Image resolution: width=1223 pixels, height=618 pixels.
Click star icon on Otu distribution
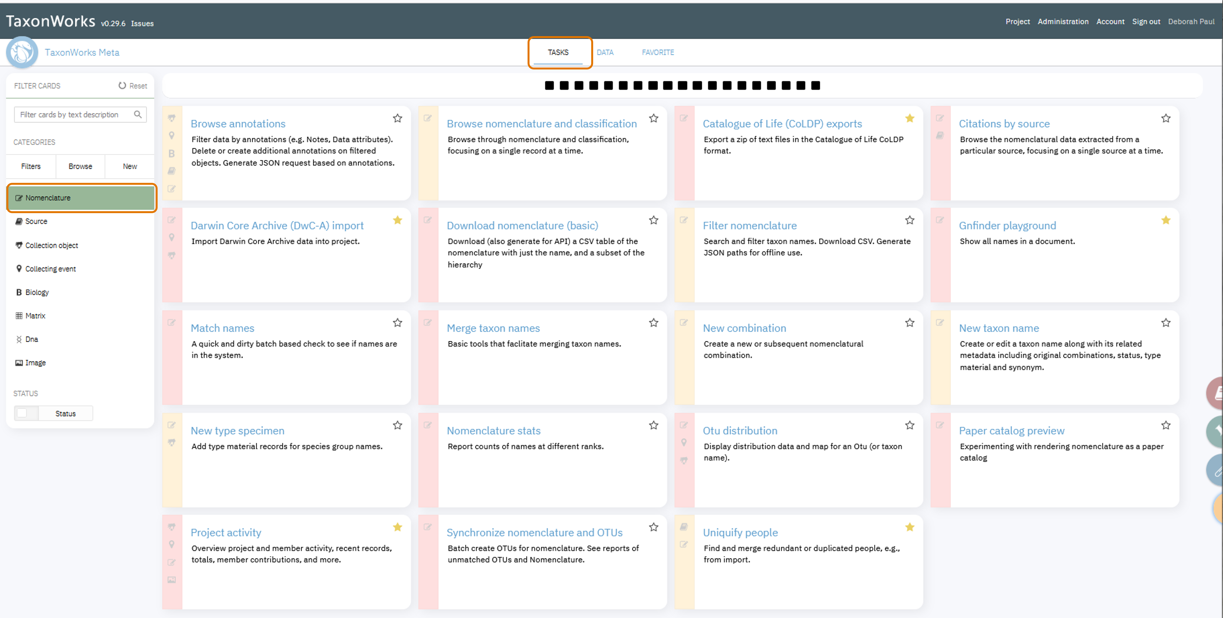click(x=910, y=425)
